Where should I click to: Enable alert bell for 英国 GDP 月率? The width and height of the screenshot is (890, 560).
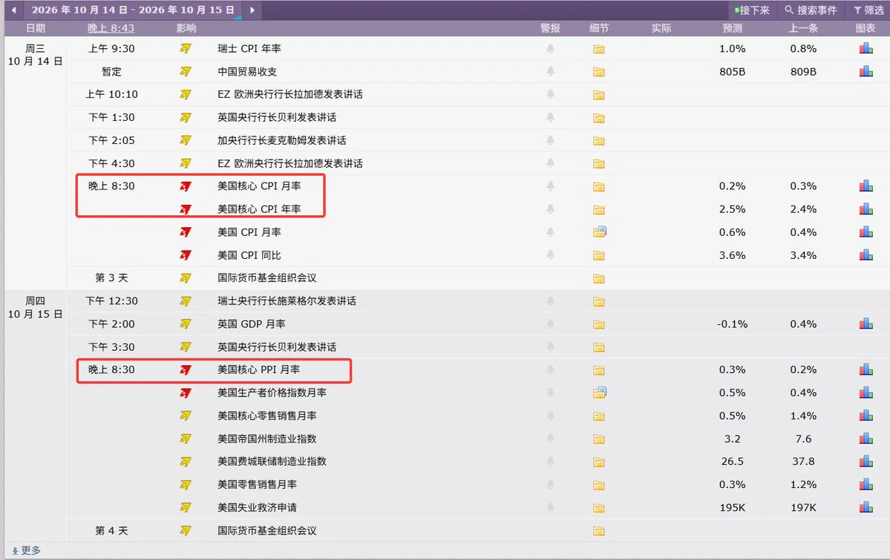551,324
